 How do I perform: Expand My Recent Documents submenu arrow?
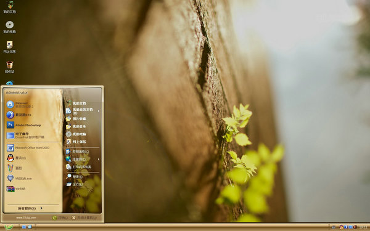99,111
